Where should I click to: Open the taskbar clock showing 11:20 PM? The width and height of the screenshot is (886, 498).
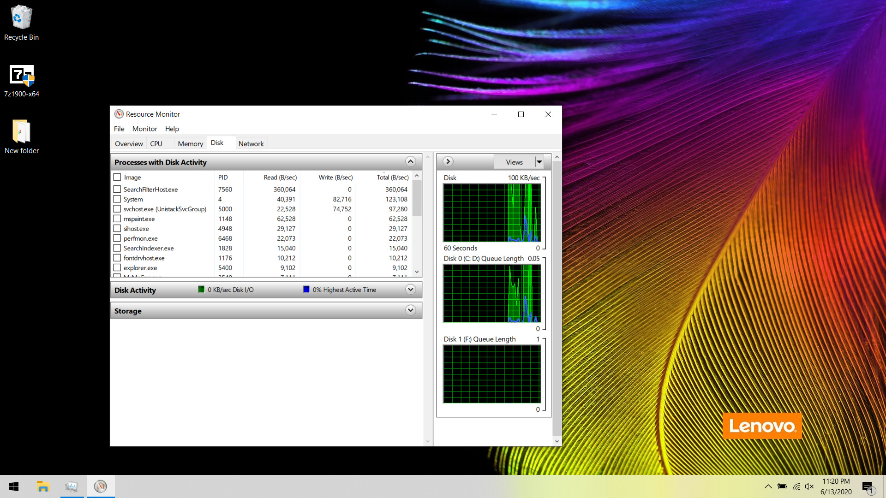tap(836, 486)
